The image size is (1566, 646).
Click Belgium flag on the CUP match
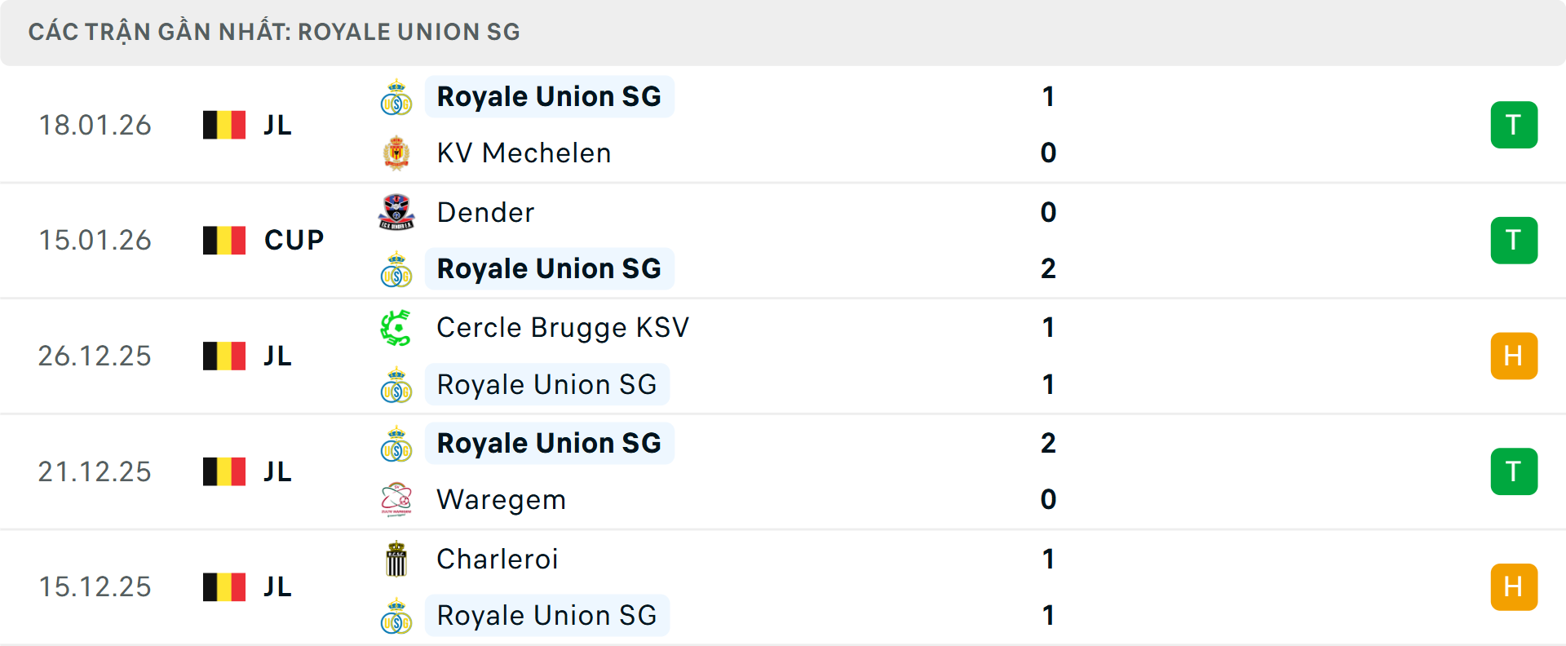click(x=224, y=241)
